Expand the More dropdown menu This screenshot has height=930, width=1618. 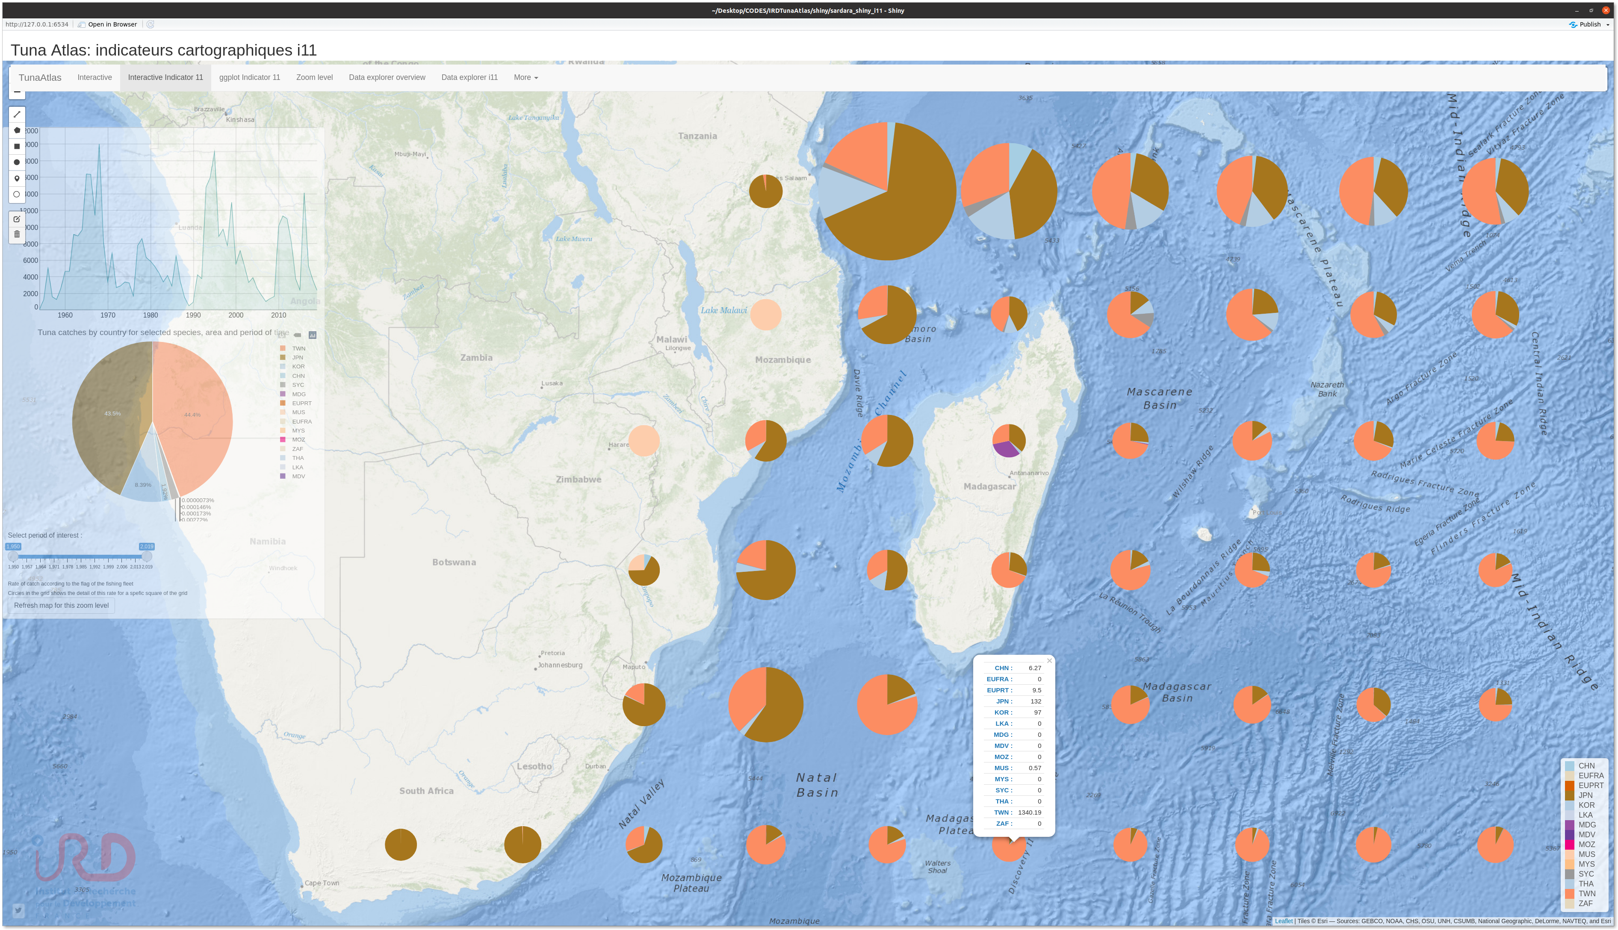(x=525, y=77)
